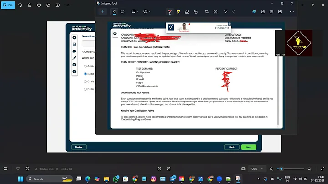Image resolution: width=328 pixels, height=184 pixels.
Task: Open See more menu in Snipping Tool
Action: click(292, 12)
